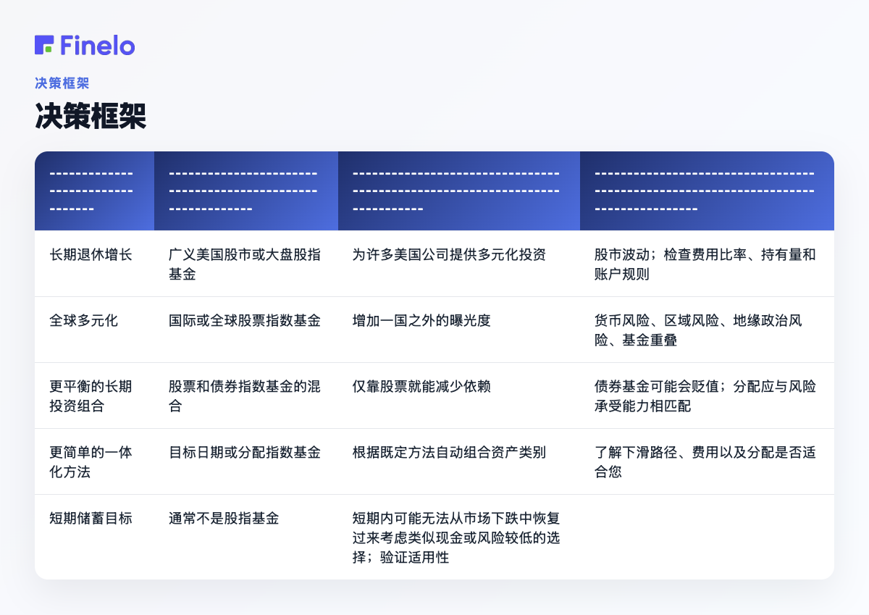
Task: Click the large 决策框架 heading
Action: tap(91, 116)
